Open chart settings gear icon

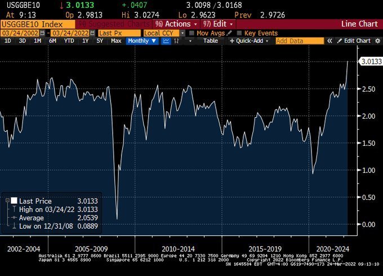(x=378, y=41)
